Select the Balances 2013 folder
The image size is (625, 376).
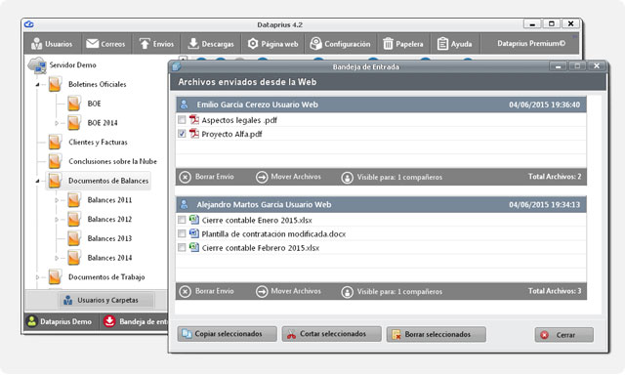(x=109, y=238)
